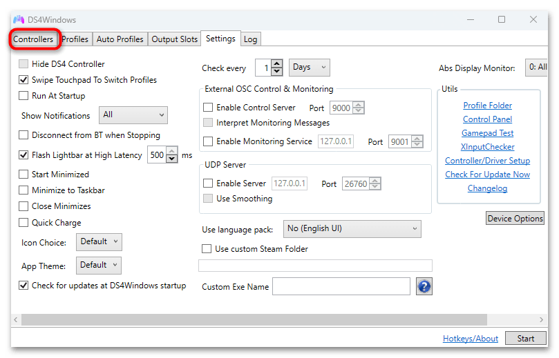This screenshot has height=358, width=559.
Task: Enable Disconnect from BT when Stopping
Action: [23, 135]
